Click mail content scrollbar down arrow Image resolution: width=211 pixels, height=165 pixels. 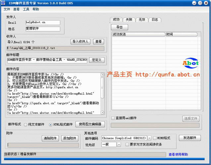102,112
